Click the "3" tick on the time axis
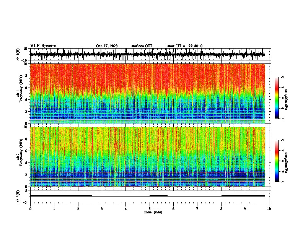This screenshot has height=234, width=303. point(102,209)
